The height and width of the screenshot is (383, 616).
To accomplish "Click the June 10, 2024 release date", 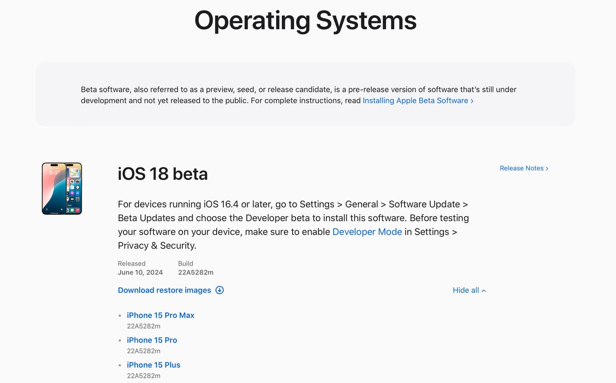I will pyautogui.click(x=140, y=272).
